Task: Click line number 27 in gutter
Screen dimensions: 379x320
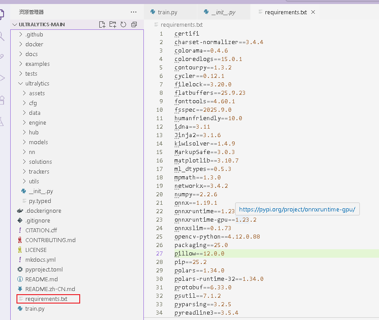Action: (159, 253)
